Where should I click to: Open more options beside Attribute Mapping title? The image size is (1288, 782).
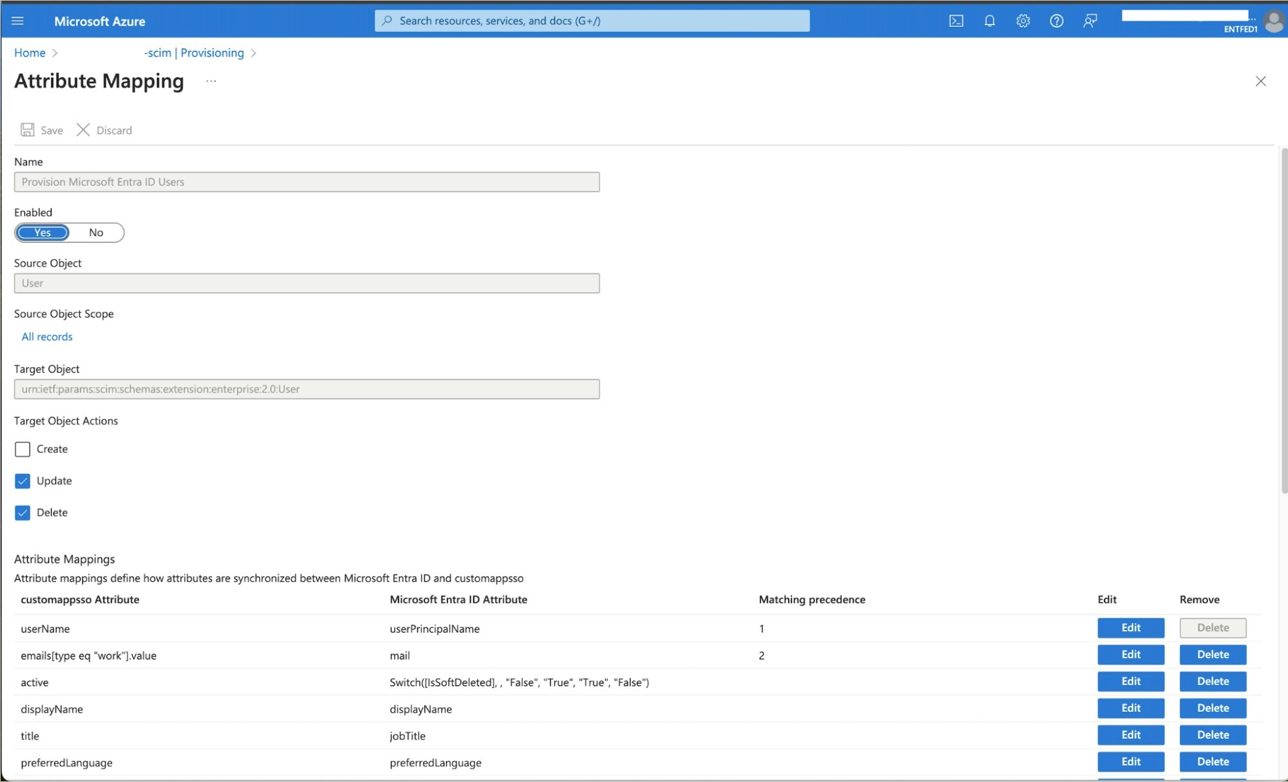click(210, 81)
